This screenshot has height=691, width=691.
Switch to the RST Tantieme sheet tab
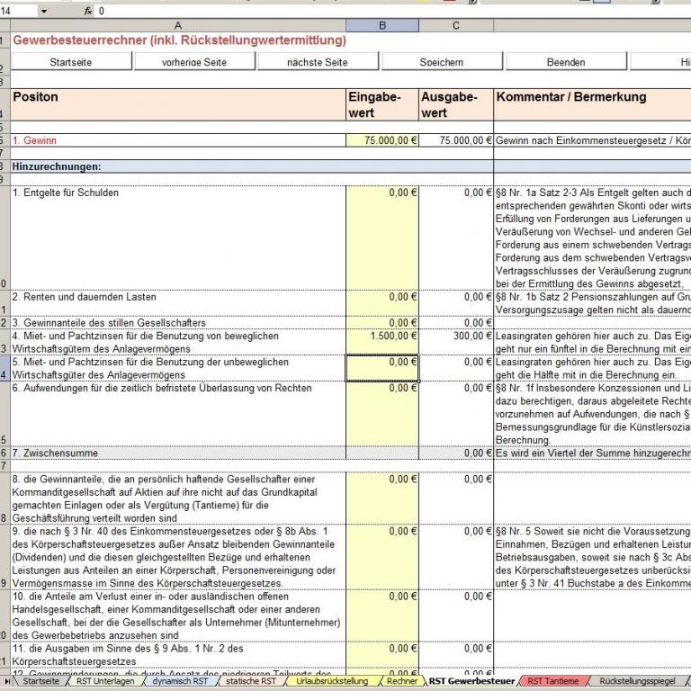(553, 682)
